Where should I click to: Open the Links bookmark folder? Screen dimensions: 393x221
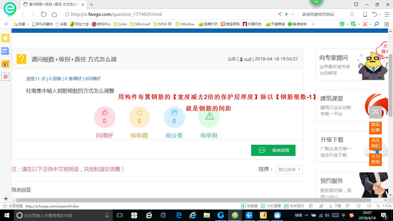[120, 24]
